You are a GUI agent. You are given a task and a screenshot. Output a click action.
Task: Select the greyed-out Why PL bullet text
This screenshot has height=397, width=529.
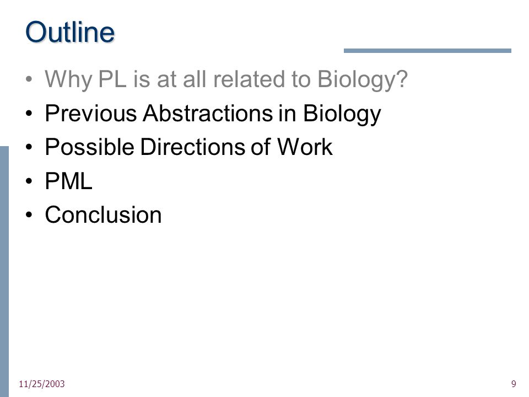click(226, 79)
